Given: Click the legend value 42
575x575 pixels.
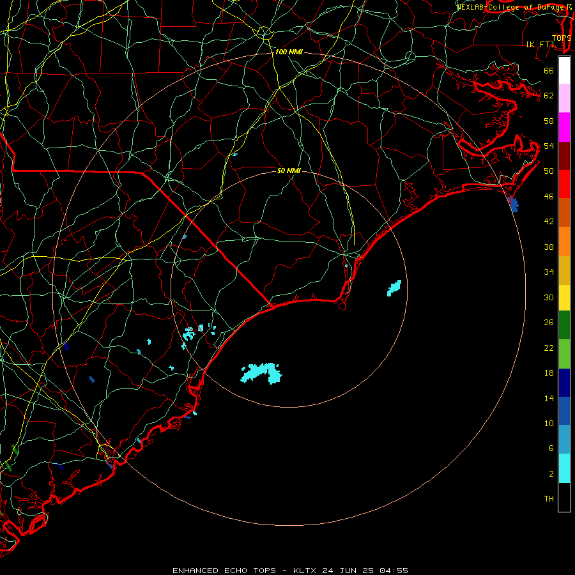Looking at the screenshot, I should click(x=549, y=222).
